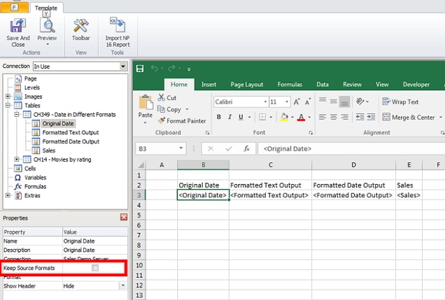Expand the Images tree node
This screenshot has width=445, height=300.
(x=9, y=97)
